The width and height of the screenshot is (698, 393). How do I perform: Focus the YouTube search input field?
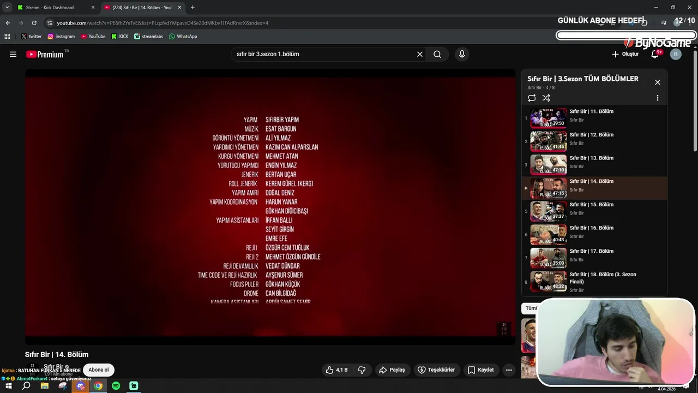coord(324,54)
